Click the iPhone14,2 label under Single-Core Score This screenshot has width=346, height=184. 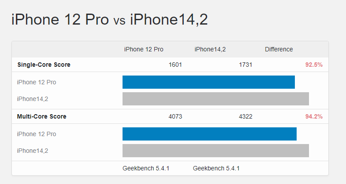[x=32, y=99]
